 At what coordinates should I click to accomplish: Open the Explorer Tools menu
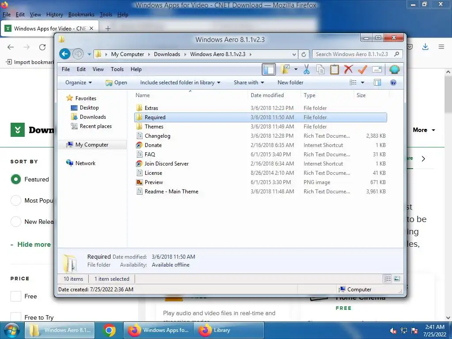pyautogui.click(x=117, y=69)
